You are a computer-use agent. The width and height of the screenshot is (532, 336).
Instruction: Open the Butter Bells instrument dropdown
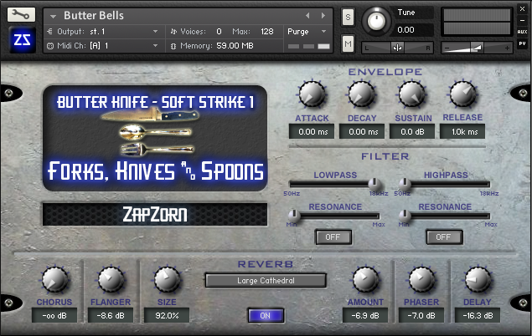54,15
